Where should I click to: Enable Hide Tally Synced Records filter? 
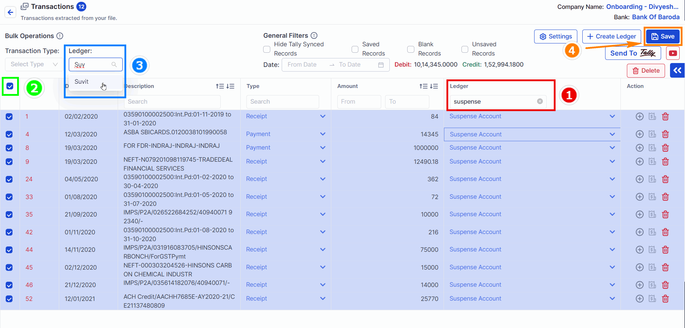pyautogui.click(x=267, y=49)
